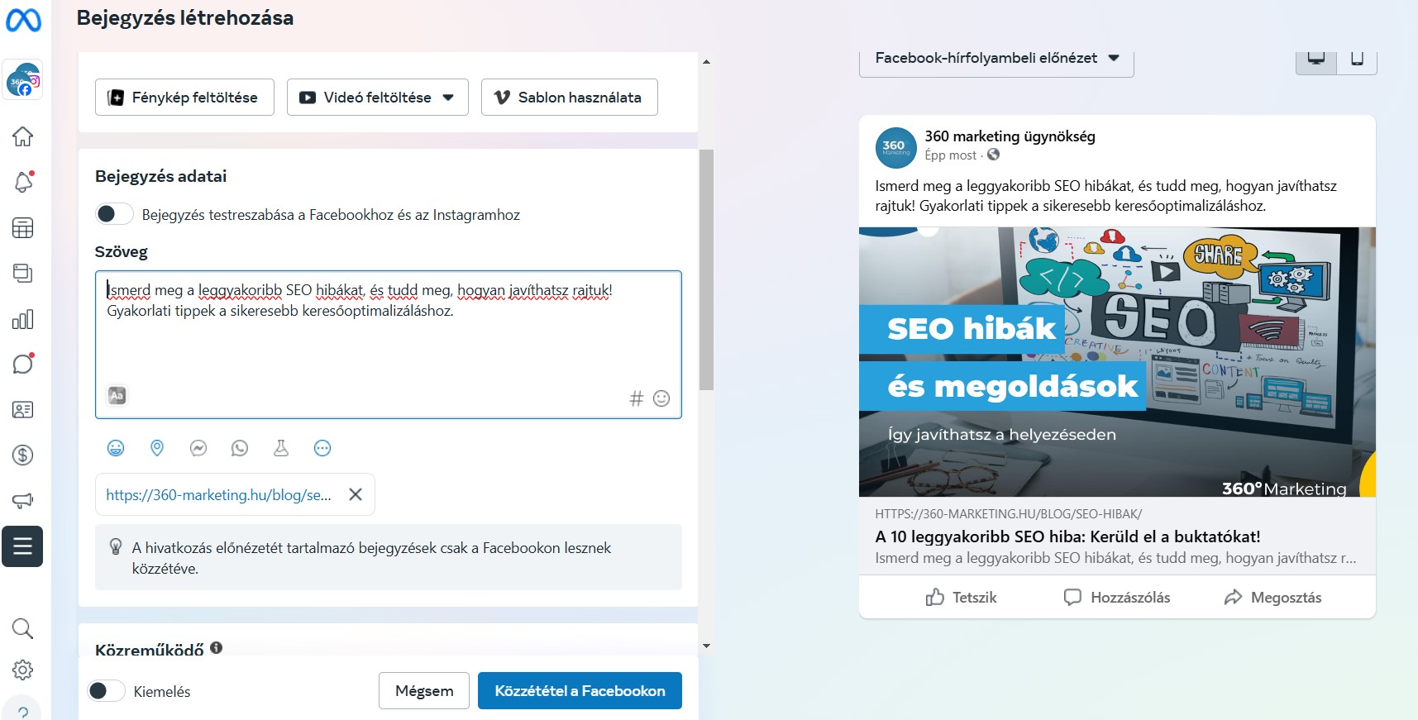Click the hashtag icon in text box

coord(636,398)
